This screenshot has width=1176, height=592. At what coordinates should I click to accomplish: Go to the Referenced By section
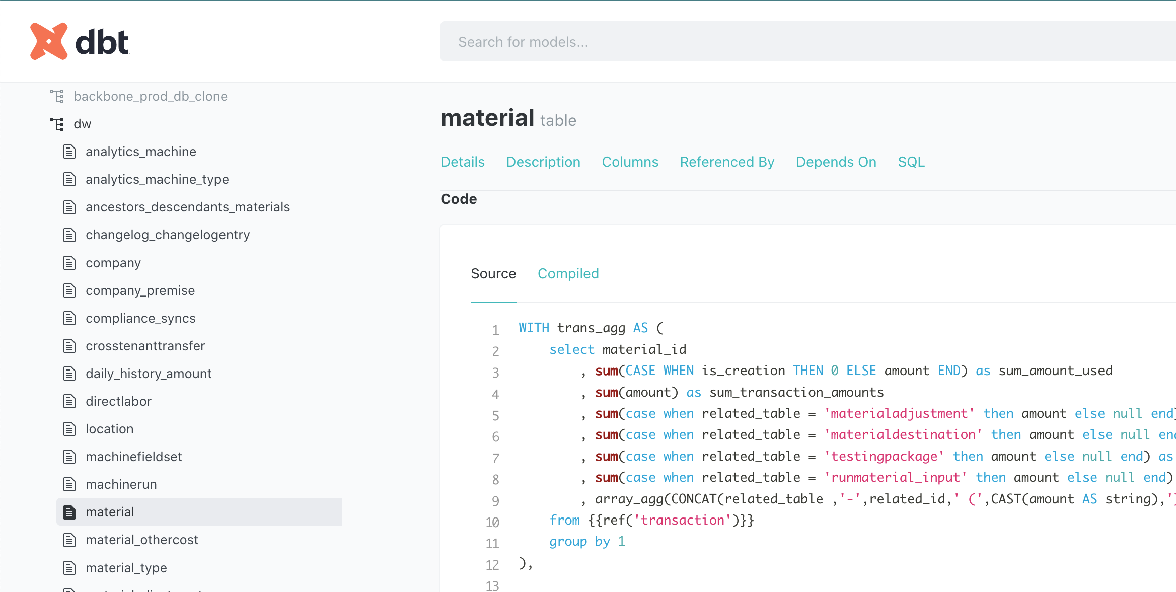coord(727,162)
